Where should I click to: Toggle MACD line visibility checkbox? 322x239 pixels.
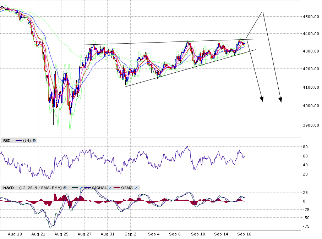pyautogui.click(x=81, y=188)
